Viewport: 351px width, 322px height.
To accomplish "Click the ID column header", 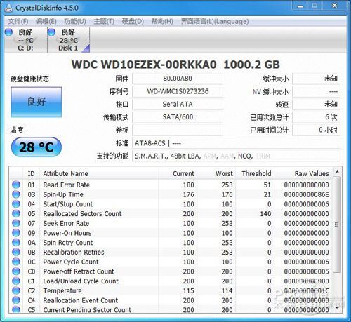I will click(x=31, y=174).
